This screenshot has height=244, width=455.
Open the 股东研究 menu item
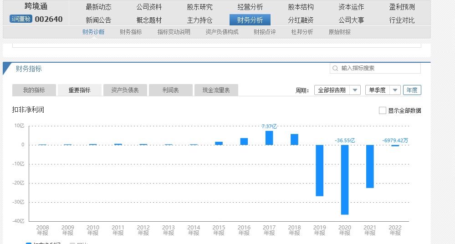(199, 7)
